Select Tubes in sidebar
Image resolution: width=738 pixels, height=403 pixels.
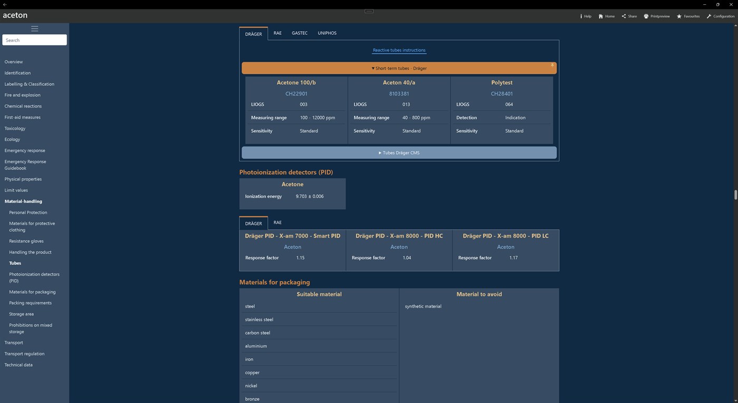(15, 263)
